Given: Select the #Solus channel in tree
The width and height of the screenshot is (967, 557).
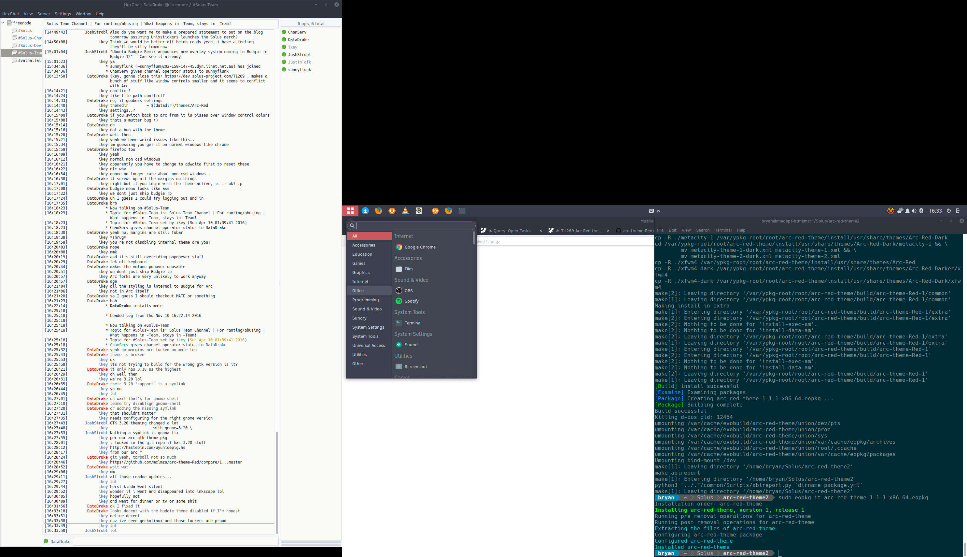Looking at the screenshot, I should pyautogui.click(x=25, y=31).
